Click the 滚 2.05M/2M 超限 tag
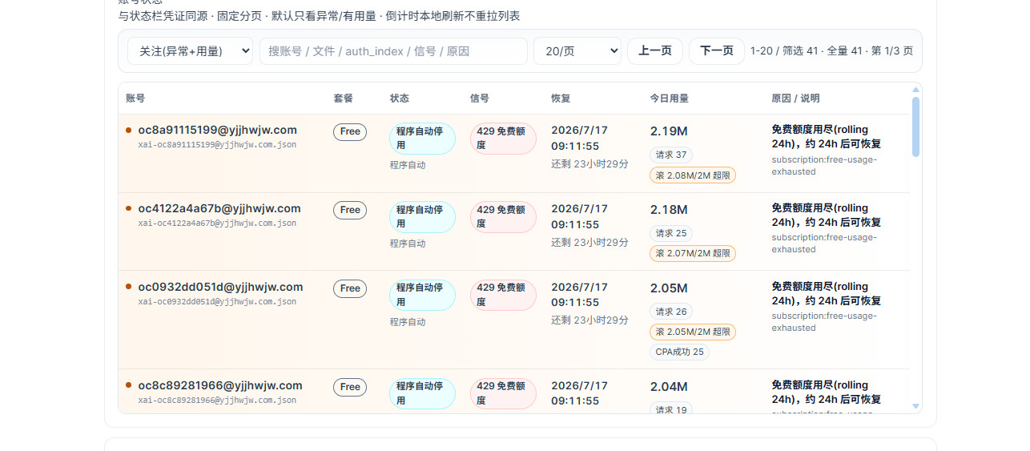Image resolution: width=1030 pixels, height=451 pixels. [693, 332]
